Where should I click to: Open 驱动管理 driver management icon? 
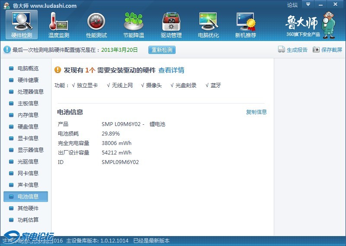pyautogui.click(x=171, y=22)
